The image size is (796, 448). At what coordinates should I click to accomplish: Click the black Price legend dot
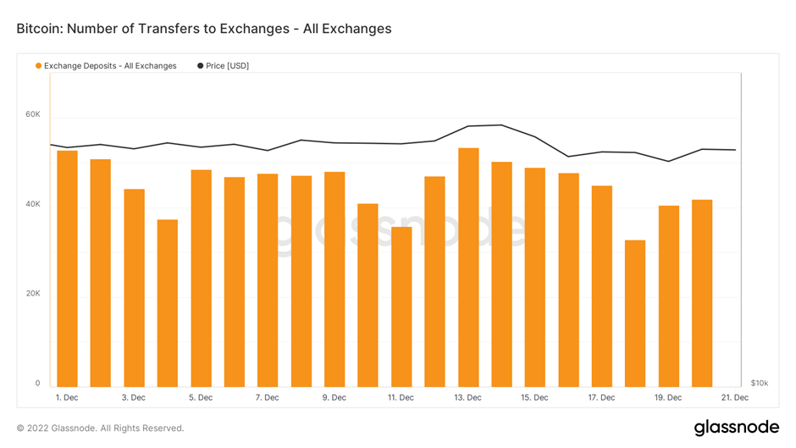pos(201,66)
